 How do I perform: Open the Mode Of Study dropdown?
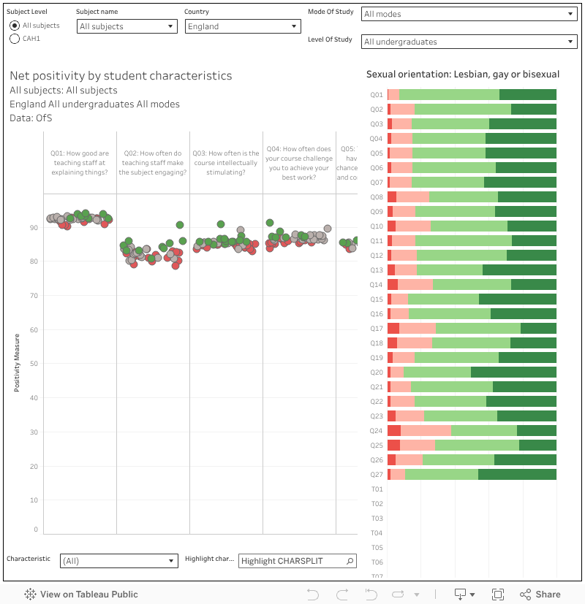(x=469, y=14)
